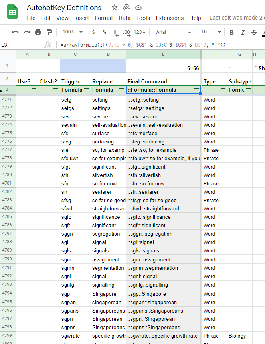Click cell with trigger 'sfeiuwt'
Viewport: 265px width, 344px height.
tap(75, 158)
